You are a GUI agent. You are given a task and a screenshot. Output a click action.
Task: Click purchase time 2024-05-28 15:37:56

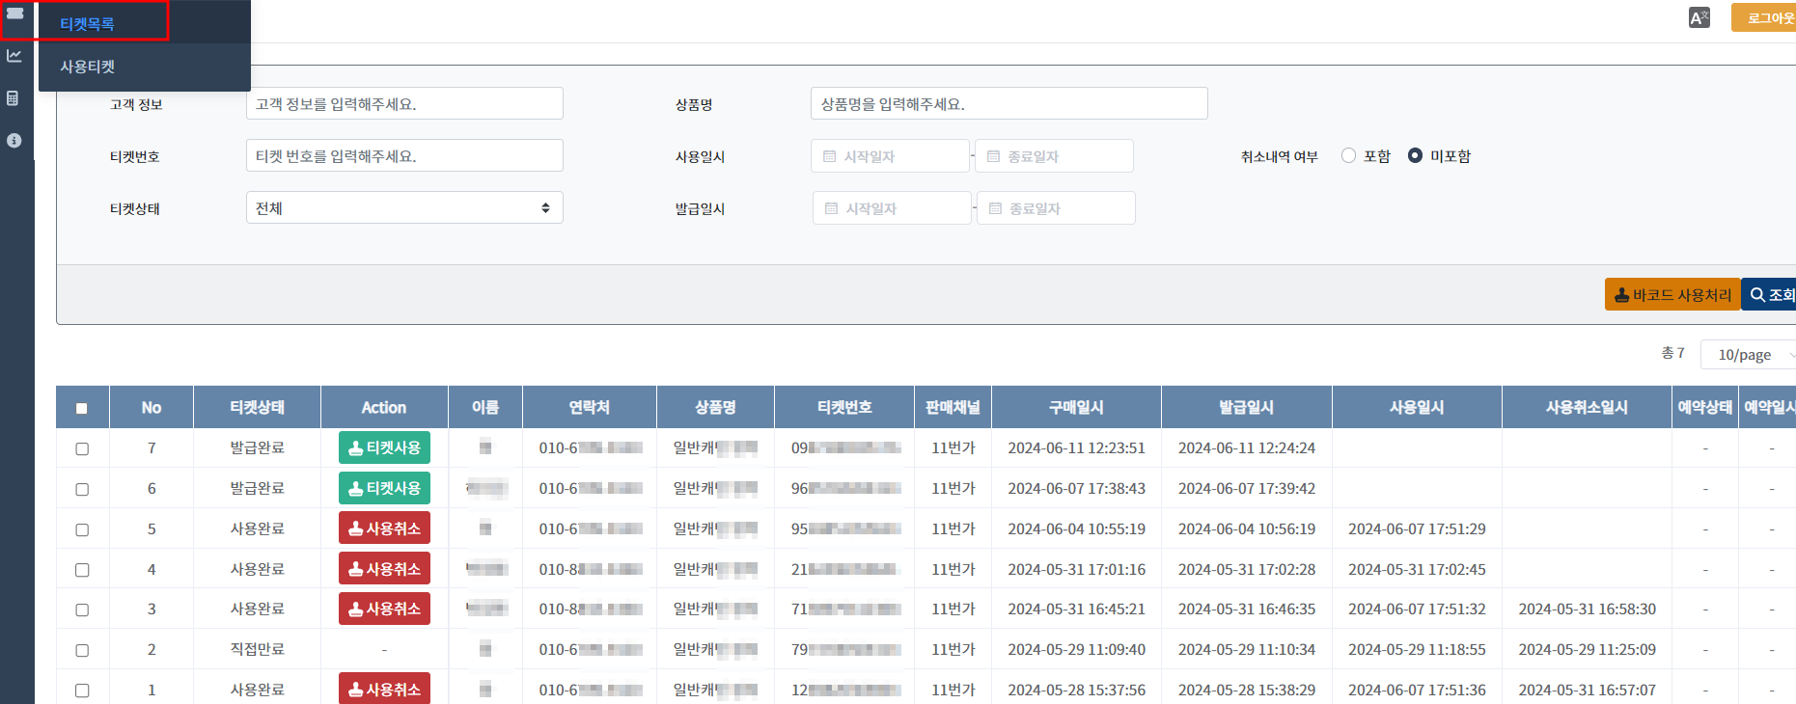1076,690
